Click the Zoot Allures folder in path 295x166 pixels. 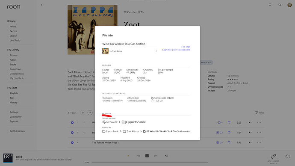[x=131, y=131]
